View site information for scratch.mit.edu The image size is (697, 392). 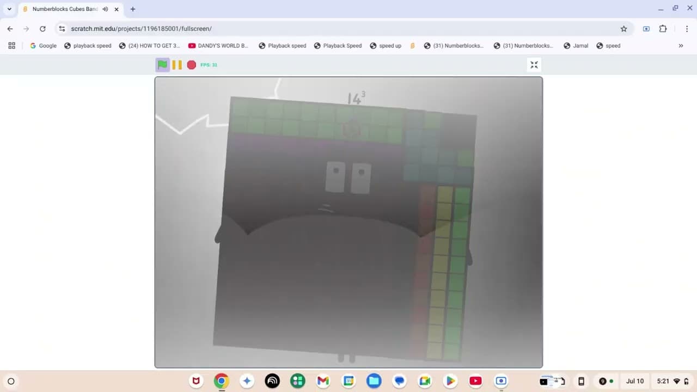pos(62,29)
